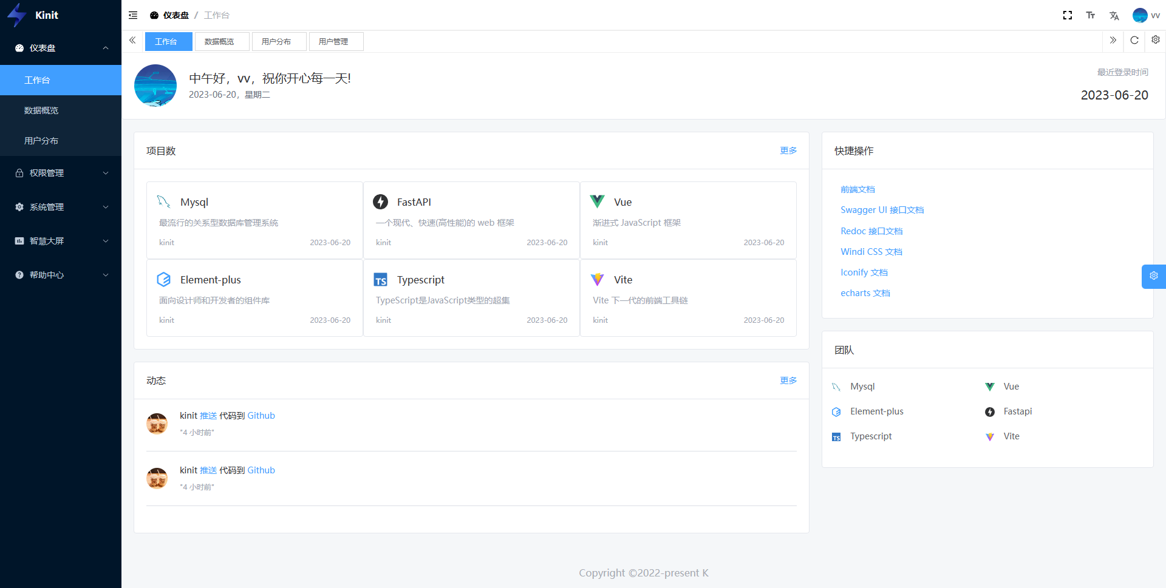Open the font size setting icon
The width and height of the screenshot is (1166, 588).
tap(1091, 15)
